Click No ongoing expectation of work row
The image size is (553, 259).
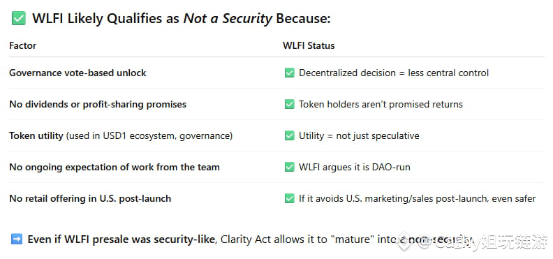click(115, 167)
